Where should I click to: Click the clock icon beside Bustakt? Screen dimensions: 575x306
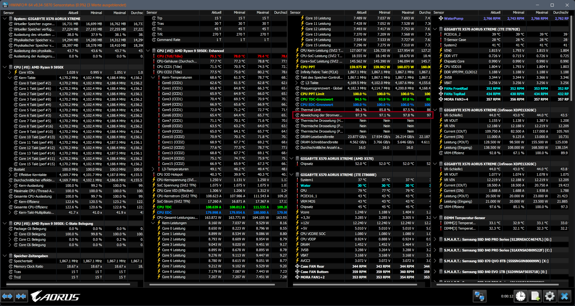(11, 169)
